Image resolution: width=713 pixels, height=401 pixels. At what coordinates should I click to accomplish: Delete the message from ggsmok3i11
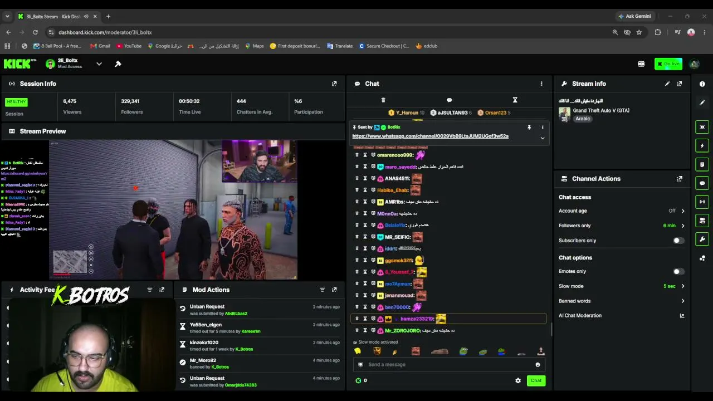357,260
